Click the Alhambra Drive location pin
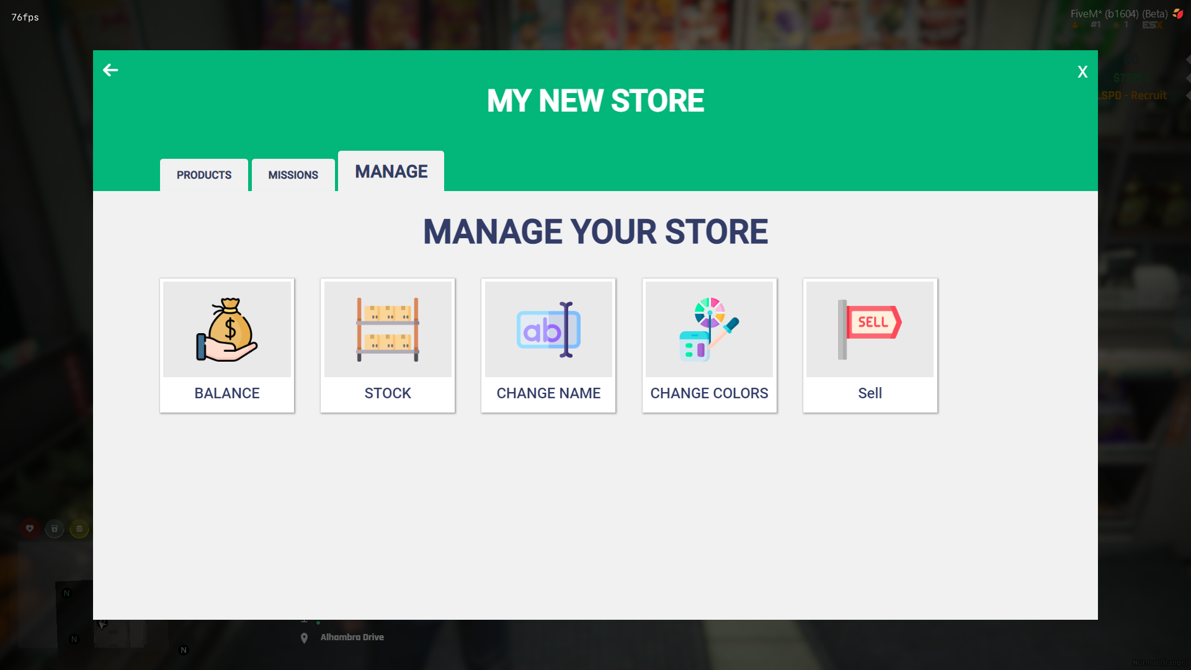This screenshot has width=1191, height=670. click(304, 636)
